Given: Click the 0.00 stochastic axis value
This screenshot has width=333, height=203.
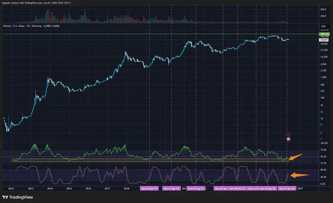Looking at the screenshot, I should click(323, 184).
